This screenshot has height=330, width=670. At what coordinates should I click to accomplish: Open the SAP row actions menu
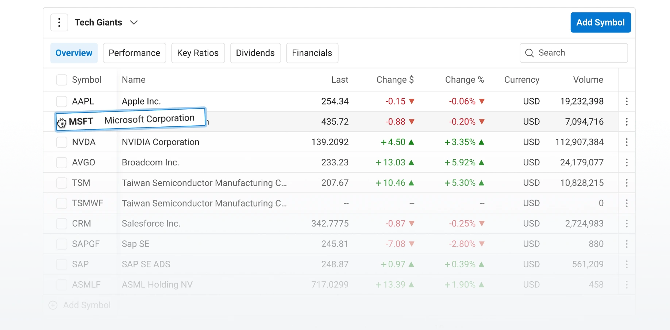click(627, 264)
